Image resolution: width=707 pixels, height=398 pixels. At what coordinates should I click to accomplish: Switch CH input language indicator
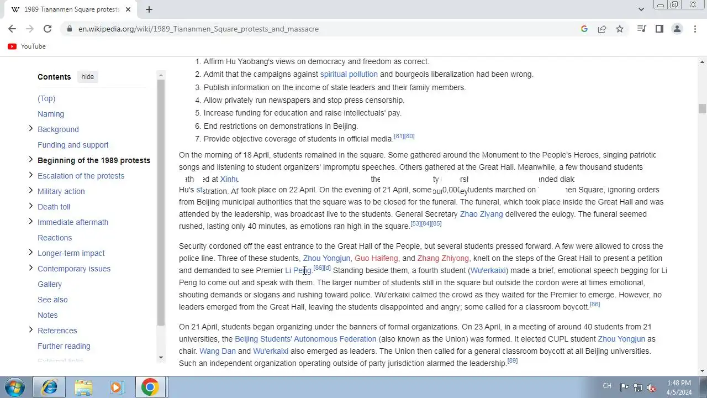(607, 386)
